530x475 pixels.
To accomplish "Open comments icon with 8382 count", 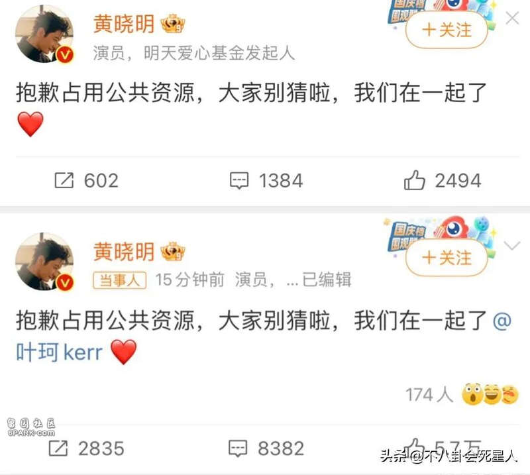I will point(238,449).
